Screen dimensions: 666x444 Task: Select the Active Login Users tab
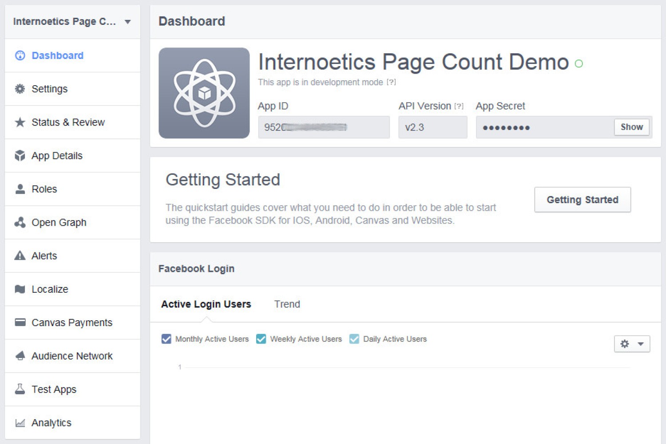point(206,304)
